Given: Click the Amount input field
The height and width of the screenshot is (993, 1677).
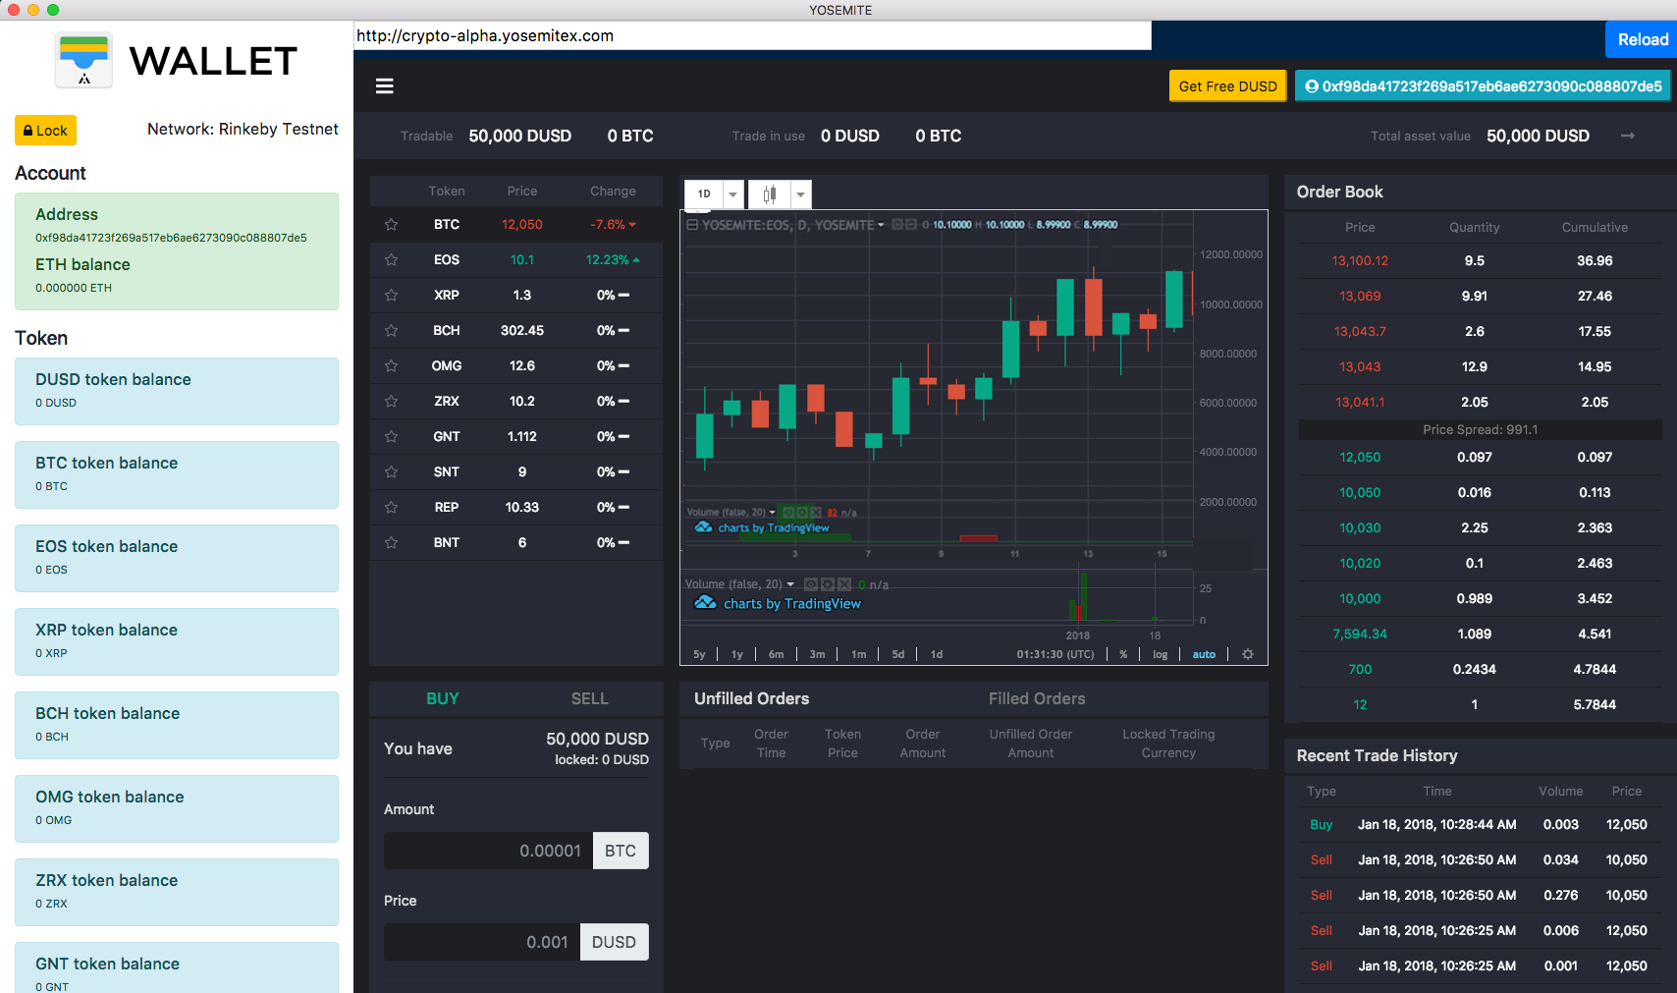Looking at the screenshot, I should (x=488, y=851).
